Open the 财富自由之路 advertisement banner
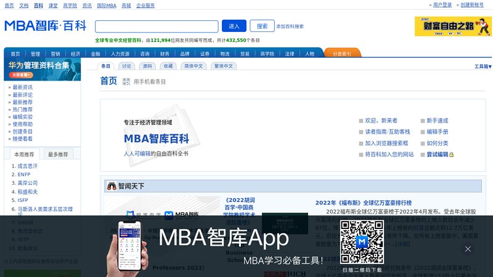The height and width of the screenshot is (277, 493). click(x=453, y=26)
